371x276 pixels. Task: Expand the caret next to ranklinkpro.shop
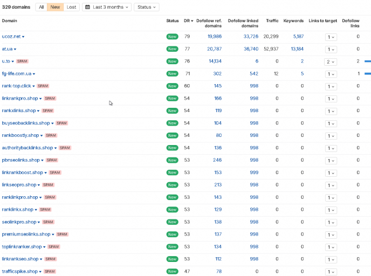pyautogui.click(x=40, y=198)
